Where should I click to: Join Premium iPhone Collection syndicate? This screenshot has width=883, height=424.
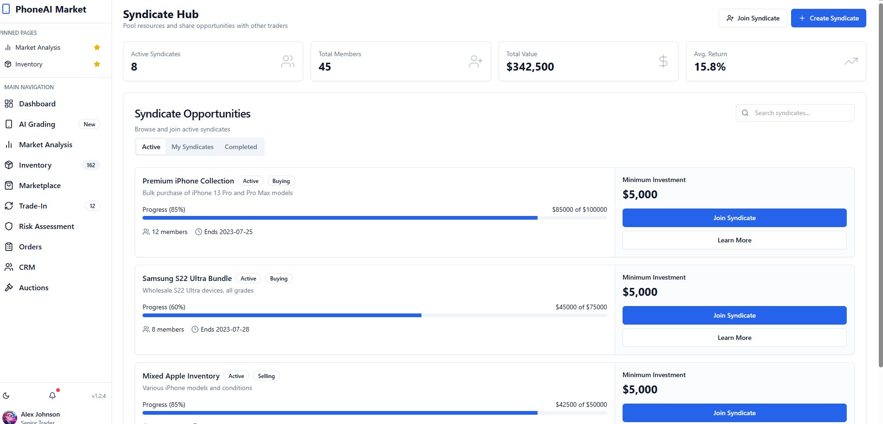click(734, 218)
